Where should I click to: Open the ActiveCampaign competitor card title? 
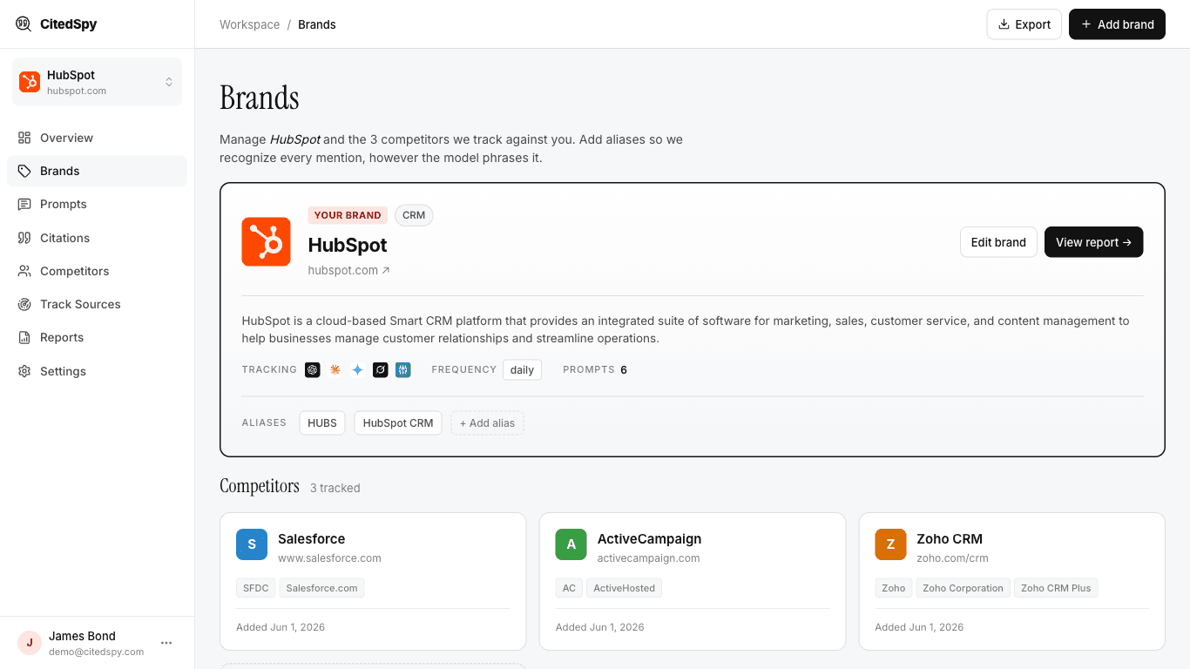click(649, 539)
